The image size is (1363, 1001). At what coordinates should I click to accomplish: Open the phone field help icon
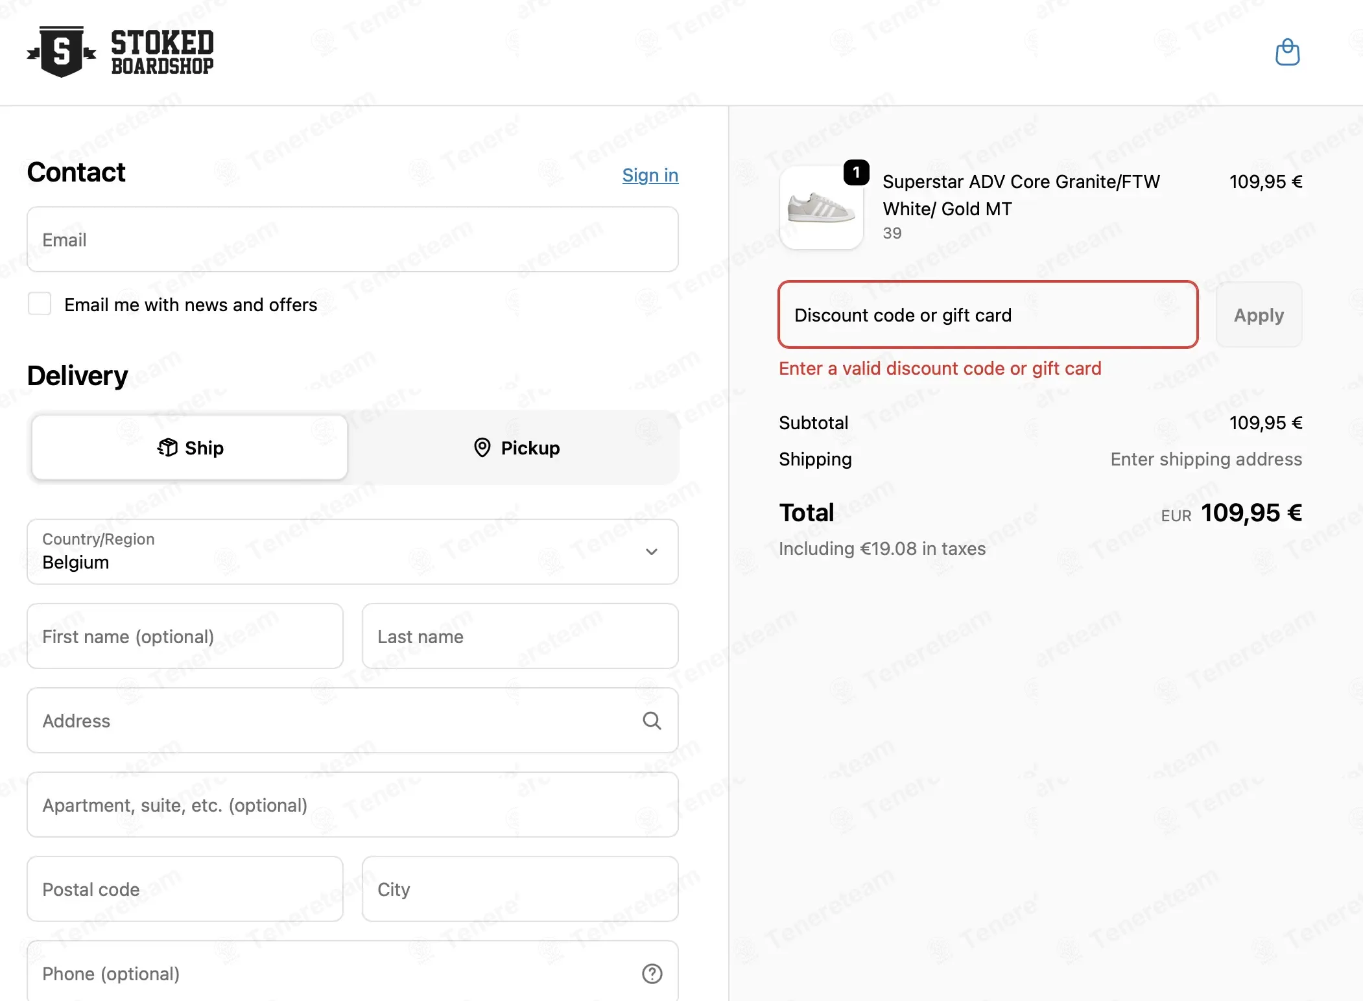pos(652,973)
